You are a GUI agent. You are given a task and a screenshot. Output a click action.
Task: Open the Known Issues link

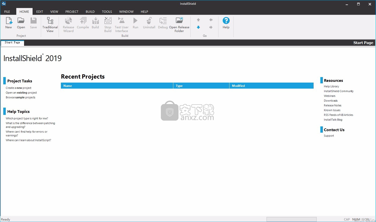pos(332,110)
